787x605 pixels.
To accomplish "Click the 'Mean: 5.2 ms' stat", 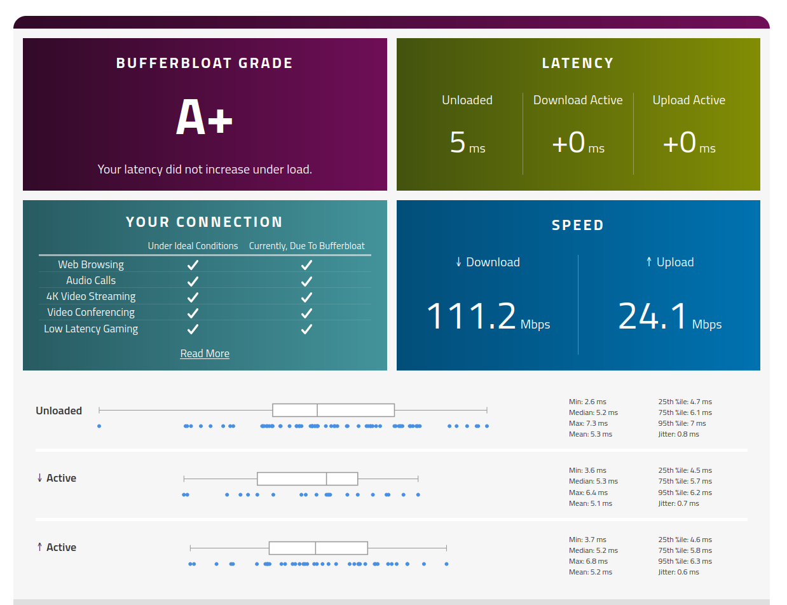I will point(591,572).
